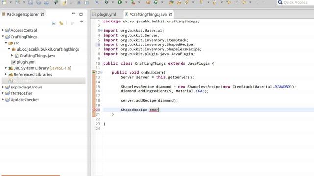The height and width of the screenshot is (176, 314).
Task: Open the Search icon dropdown arrow
Action: click(193, 2)
